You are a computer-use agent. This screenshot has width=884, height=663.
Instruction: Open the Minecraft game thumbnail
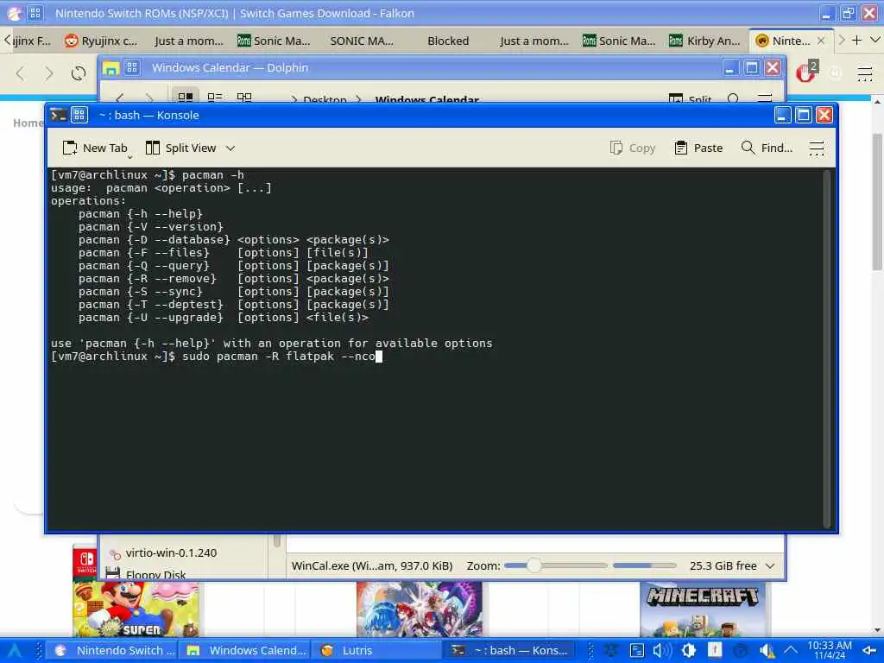point(705,609)
